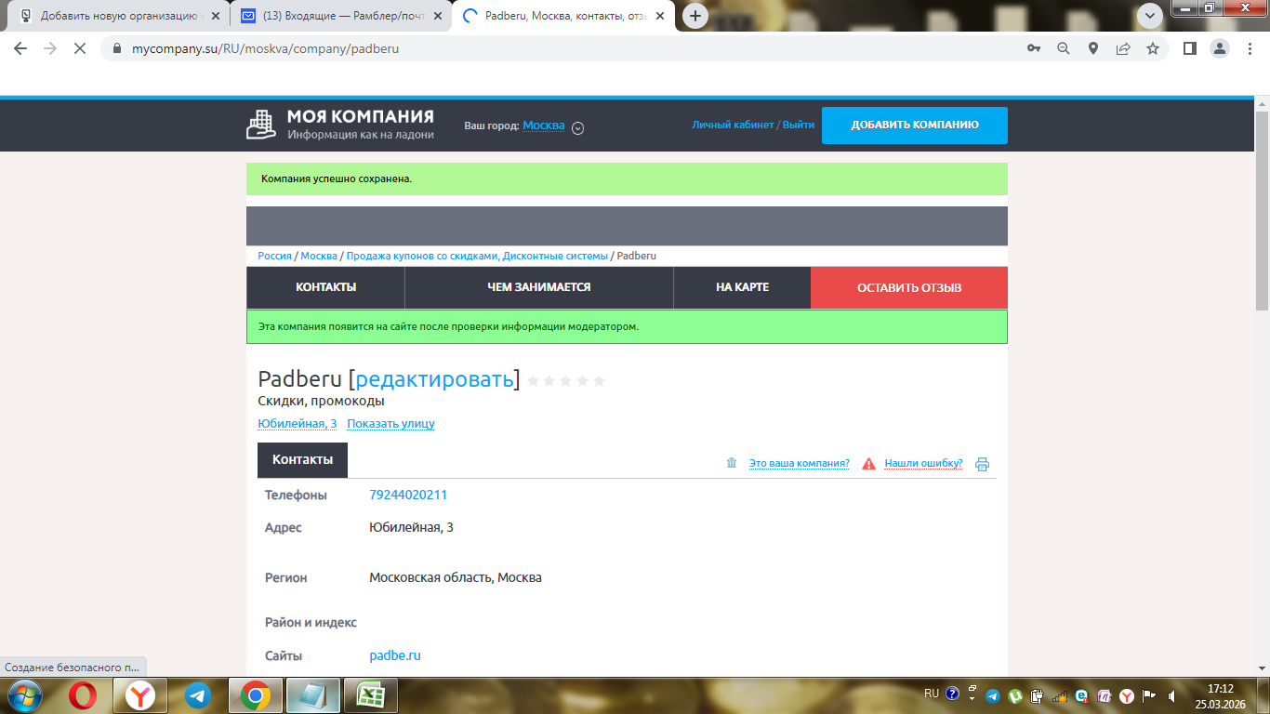Click phone number 79244020211
This screenshot has height=714, width=1270.
click(x=408, y=495)
